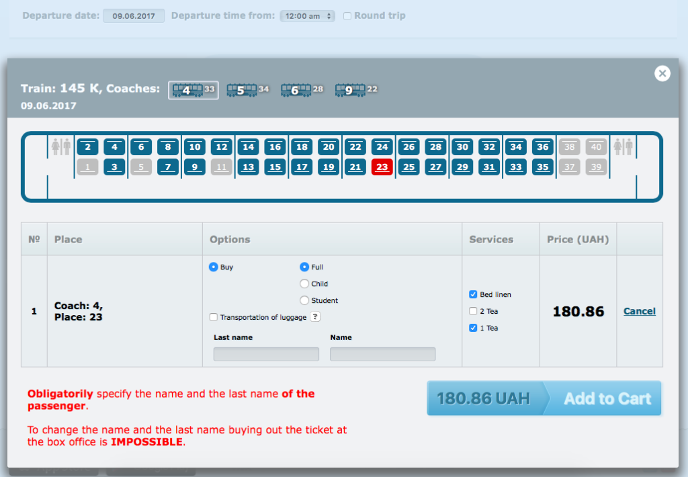Choose seat 27 in coach map

[435, 167]
